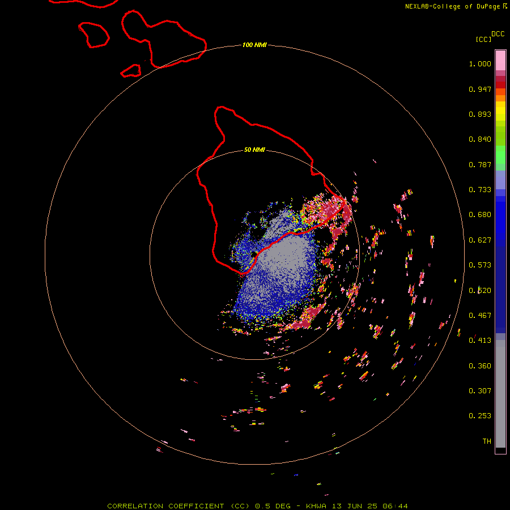Click the 0.680 scale value
The width and height of the screenshot is (510, 510).
[x=480, y=215]
